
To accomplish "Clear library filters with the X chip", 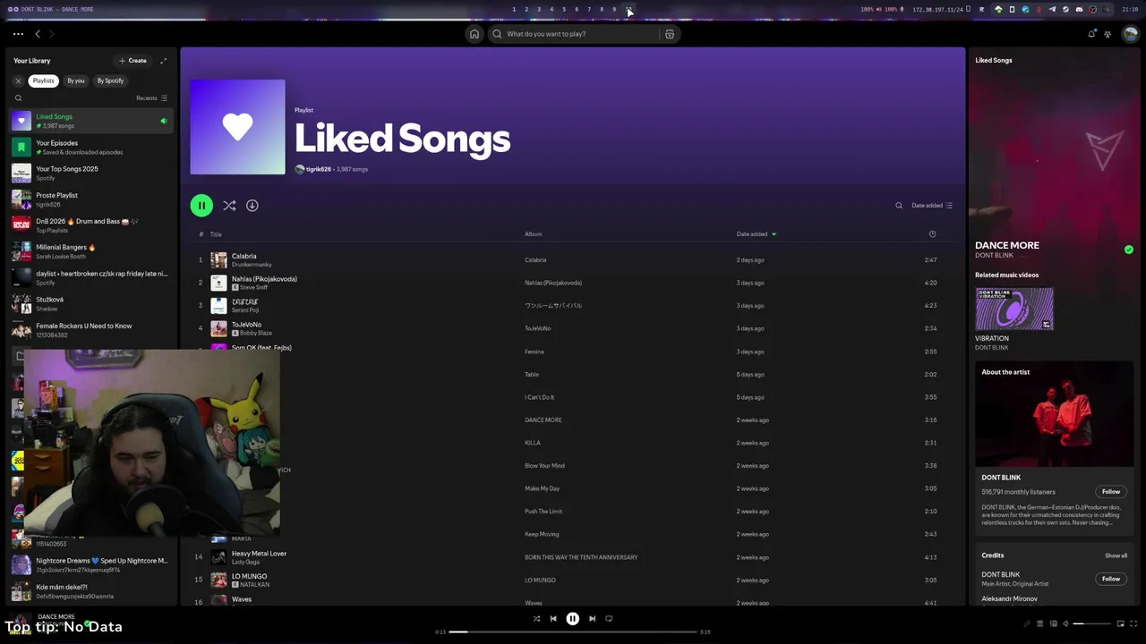I will tap(18, 80).
